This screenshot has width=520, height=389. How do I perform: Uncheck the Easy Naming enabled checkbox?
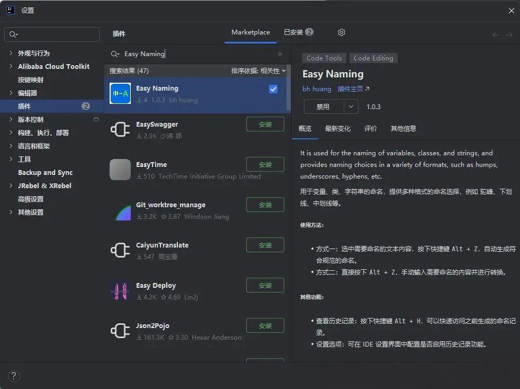tap(273, 89)
